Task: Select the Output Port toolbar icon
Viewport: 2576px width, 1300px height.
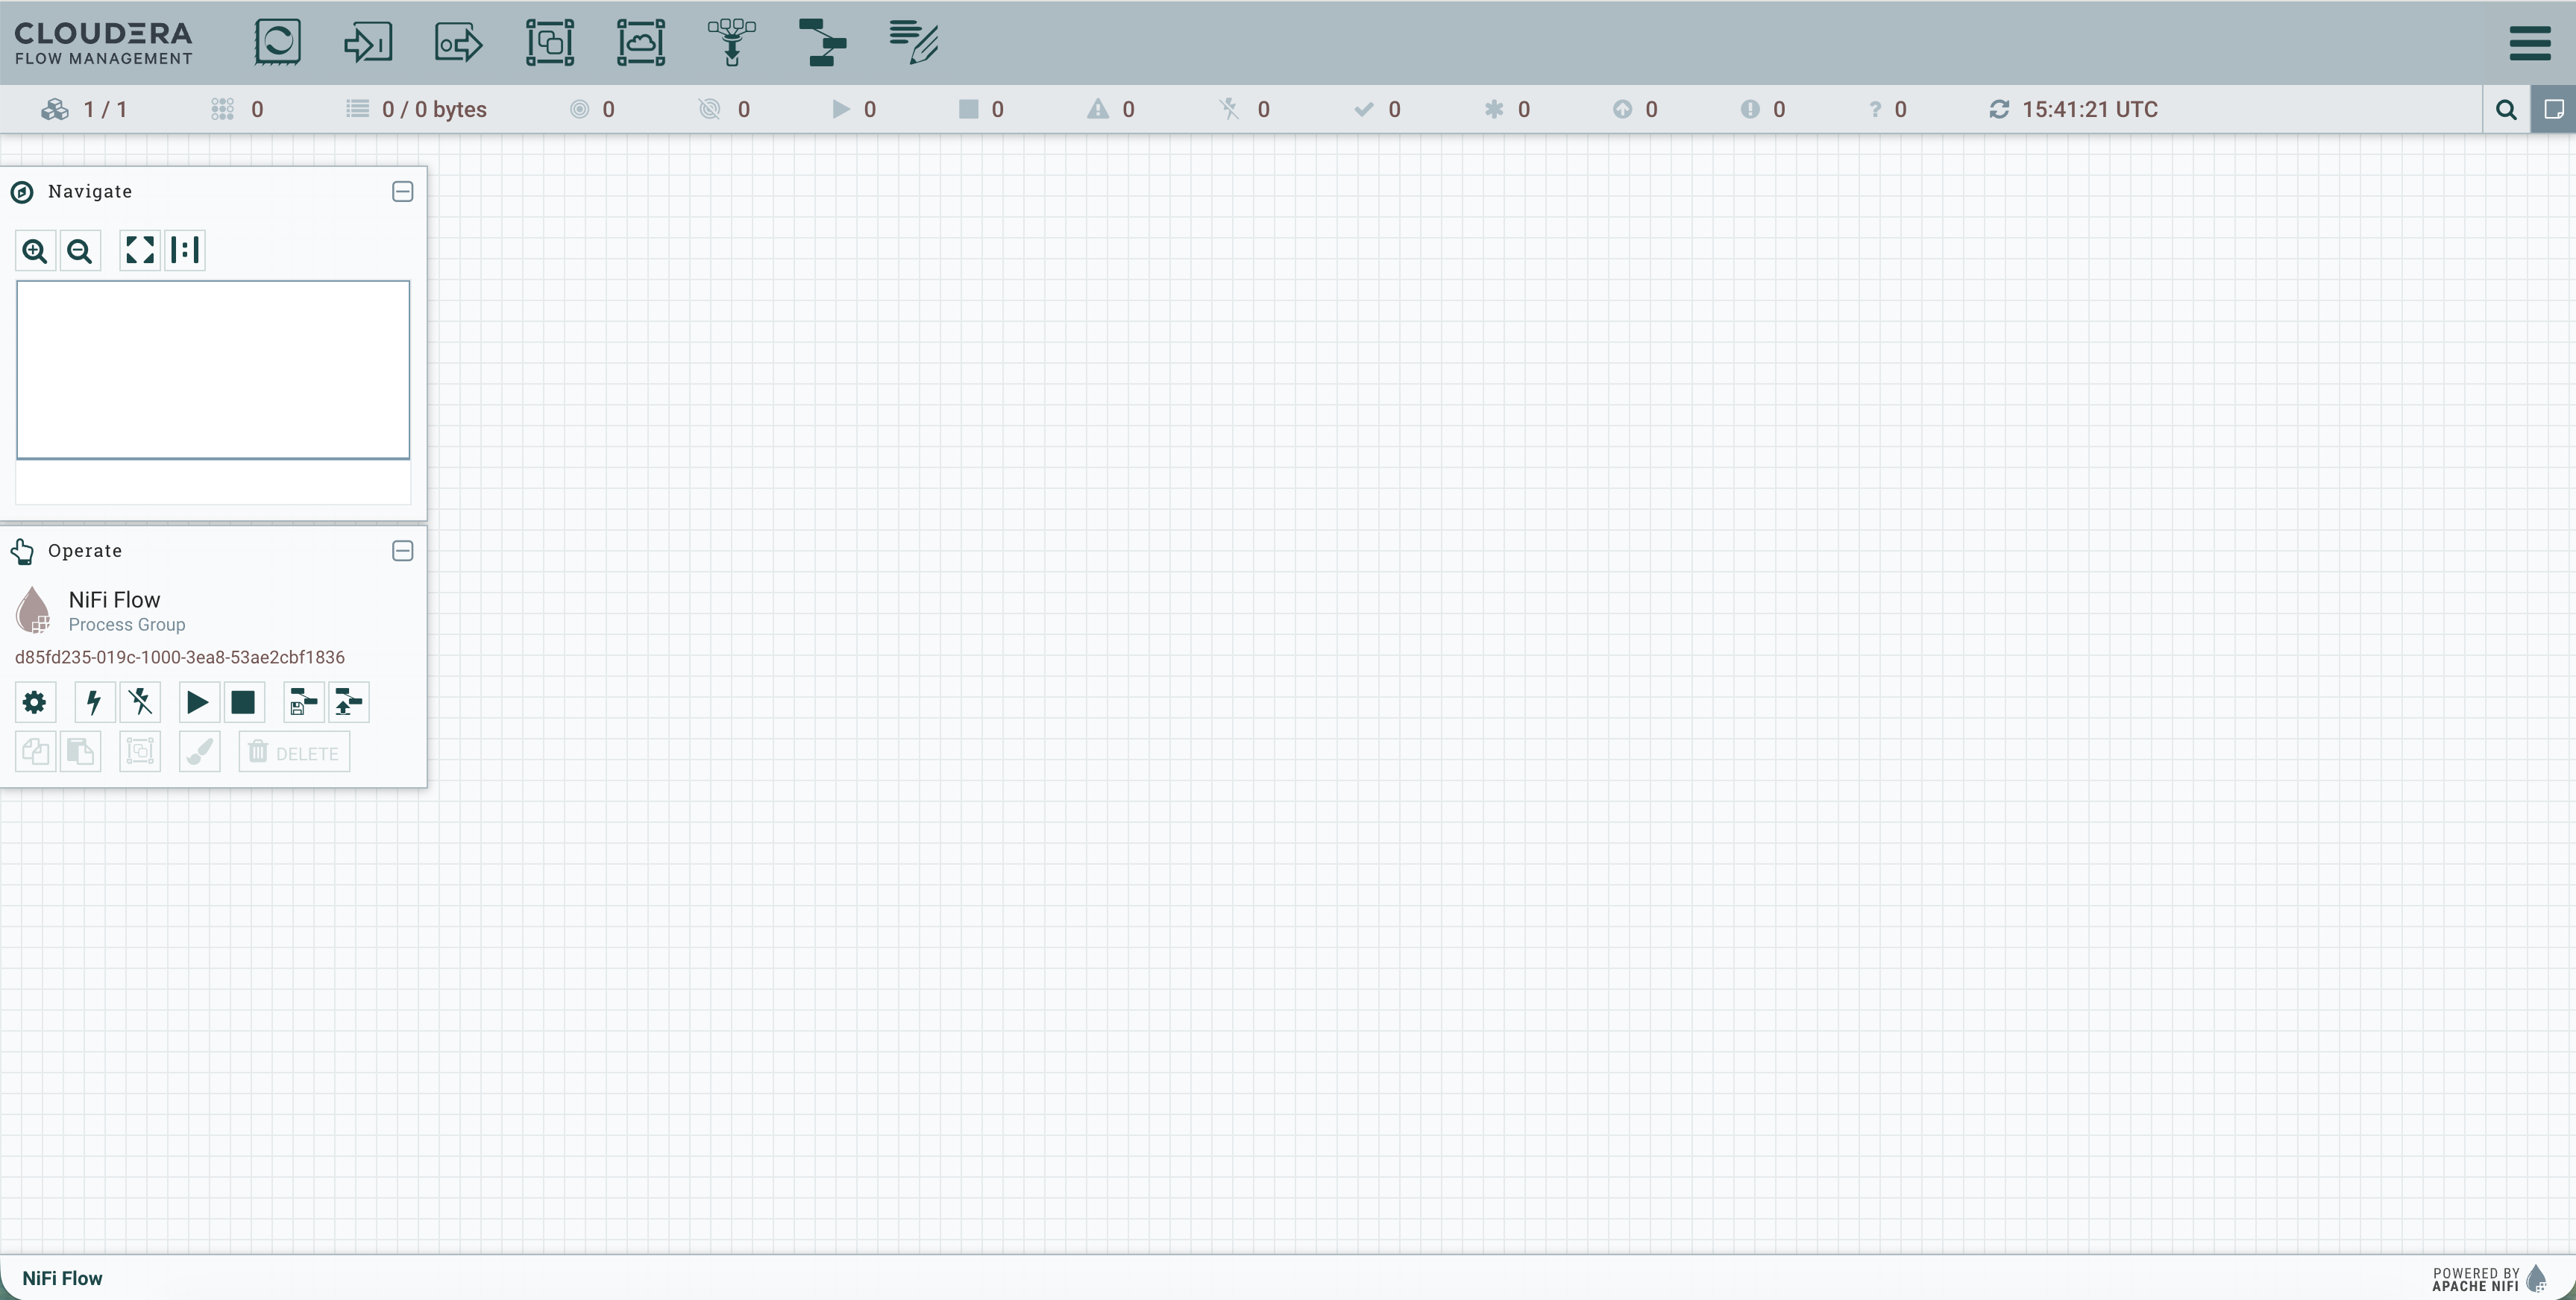Action: 459,42
